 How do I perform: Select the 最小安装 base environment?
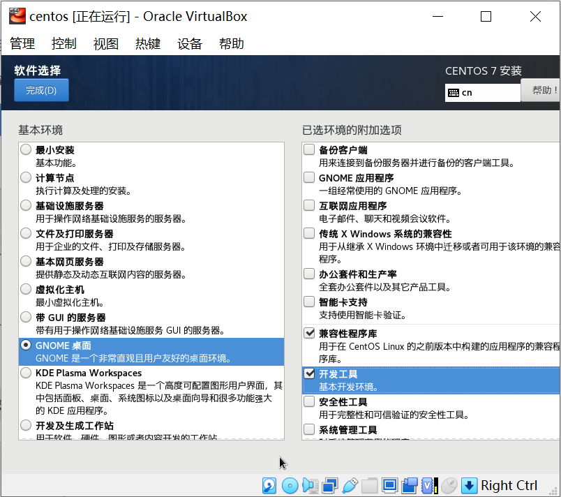coord(26,149)
